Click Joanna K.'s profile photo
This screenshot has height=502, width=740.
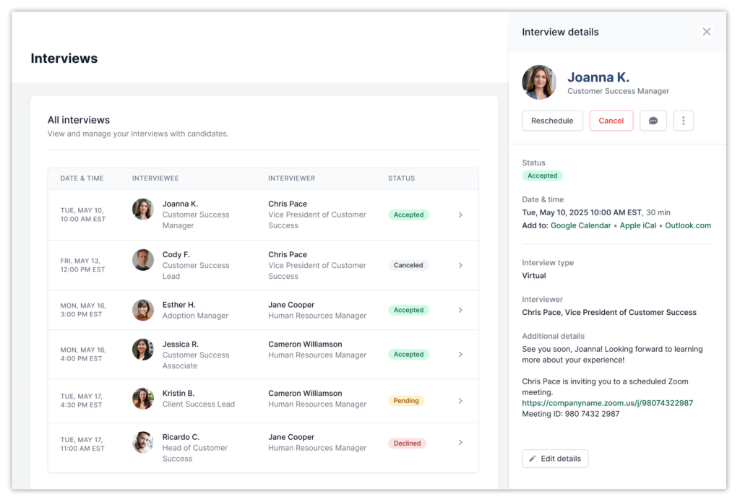[539, 82]
